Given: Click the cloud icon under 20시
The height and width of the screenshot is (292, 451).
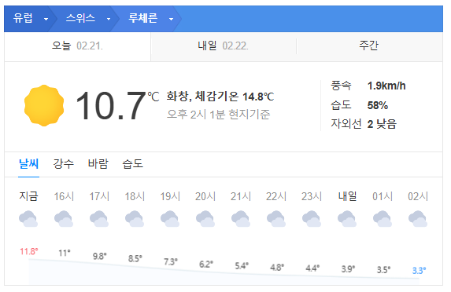Looking at the screenshot, I should [x=205, y=219].
